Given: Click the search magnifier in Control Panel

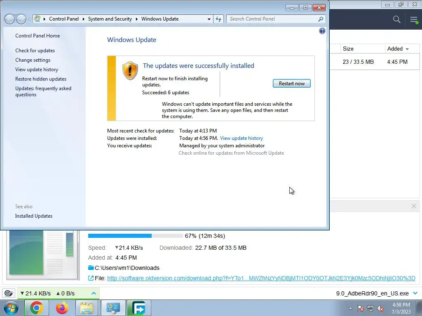Looking at the screenshot, I should click(x=321, y=19).
